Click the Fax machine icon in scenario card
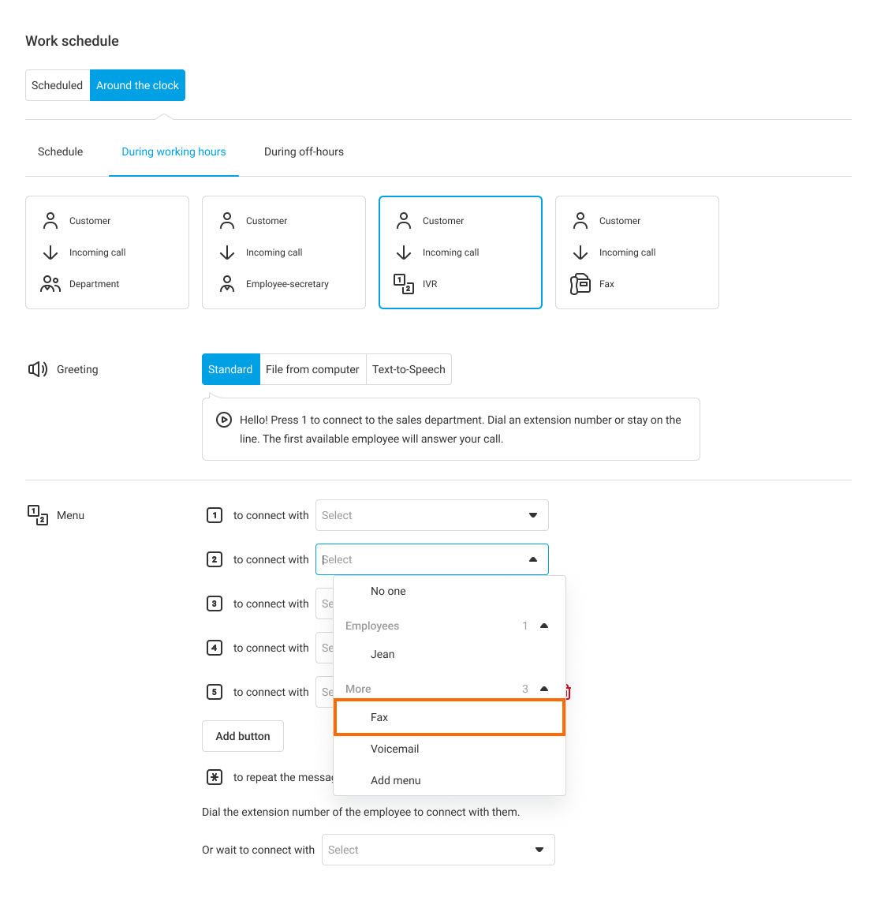Screen dimensions: 877x897 tap(580, 284)
